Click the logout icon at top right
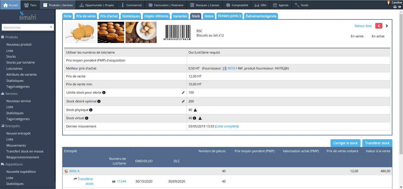Image resolution: width=403 pixels, height=189 pixels. (x=399, y=7)
